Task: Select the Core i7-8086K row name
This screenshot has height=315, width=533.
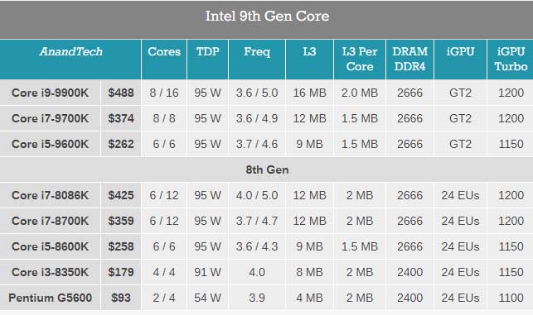Action: (x=50, y=195)
